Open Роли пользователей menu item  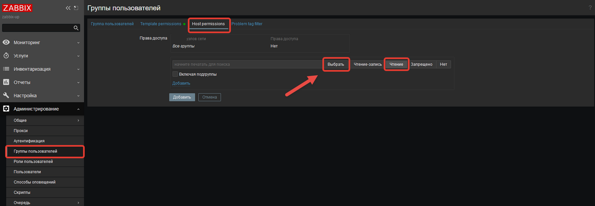click(45, 162)
